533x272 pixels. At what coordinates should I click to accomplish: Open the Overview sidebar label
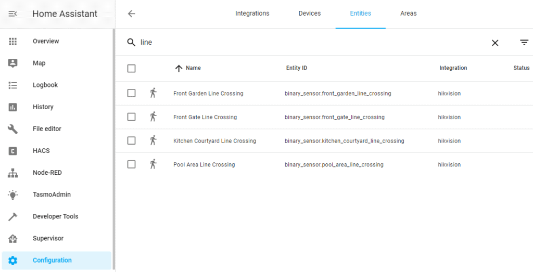tap(46, 41)
